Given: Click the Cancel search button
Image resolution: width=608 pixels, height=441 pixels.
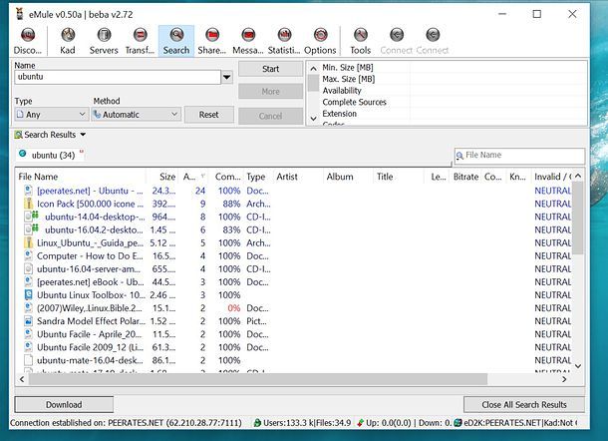Looking at the screenshot, I should (271, 116).
